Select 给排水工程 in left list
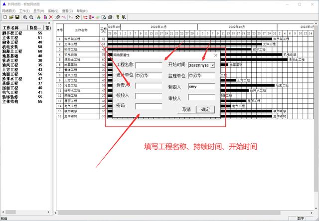This screenshot has width=319, height=221. (12, 79)
